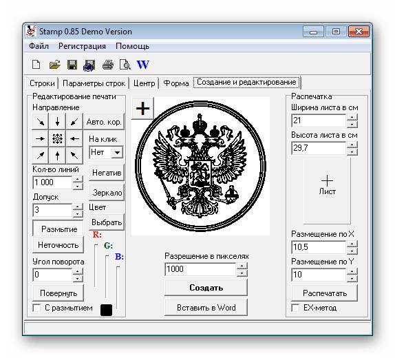Click the save-as-image floppy icon
395x358 pixels.
point(89,65)
